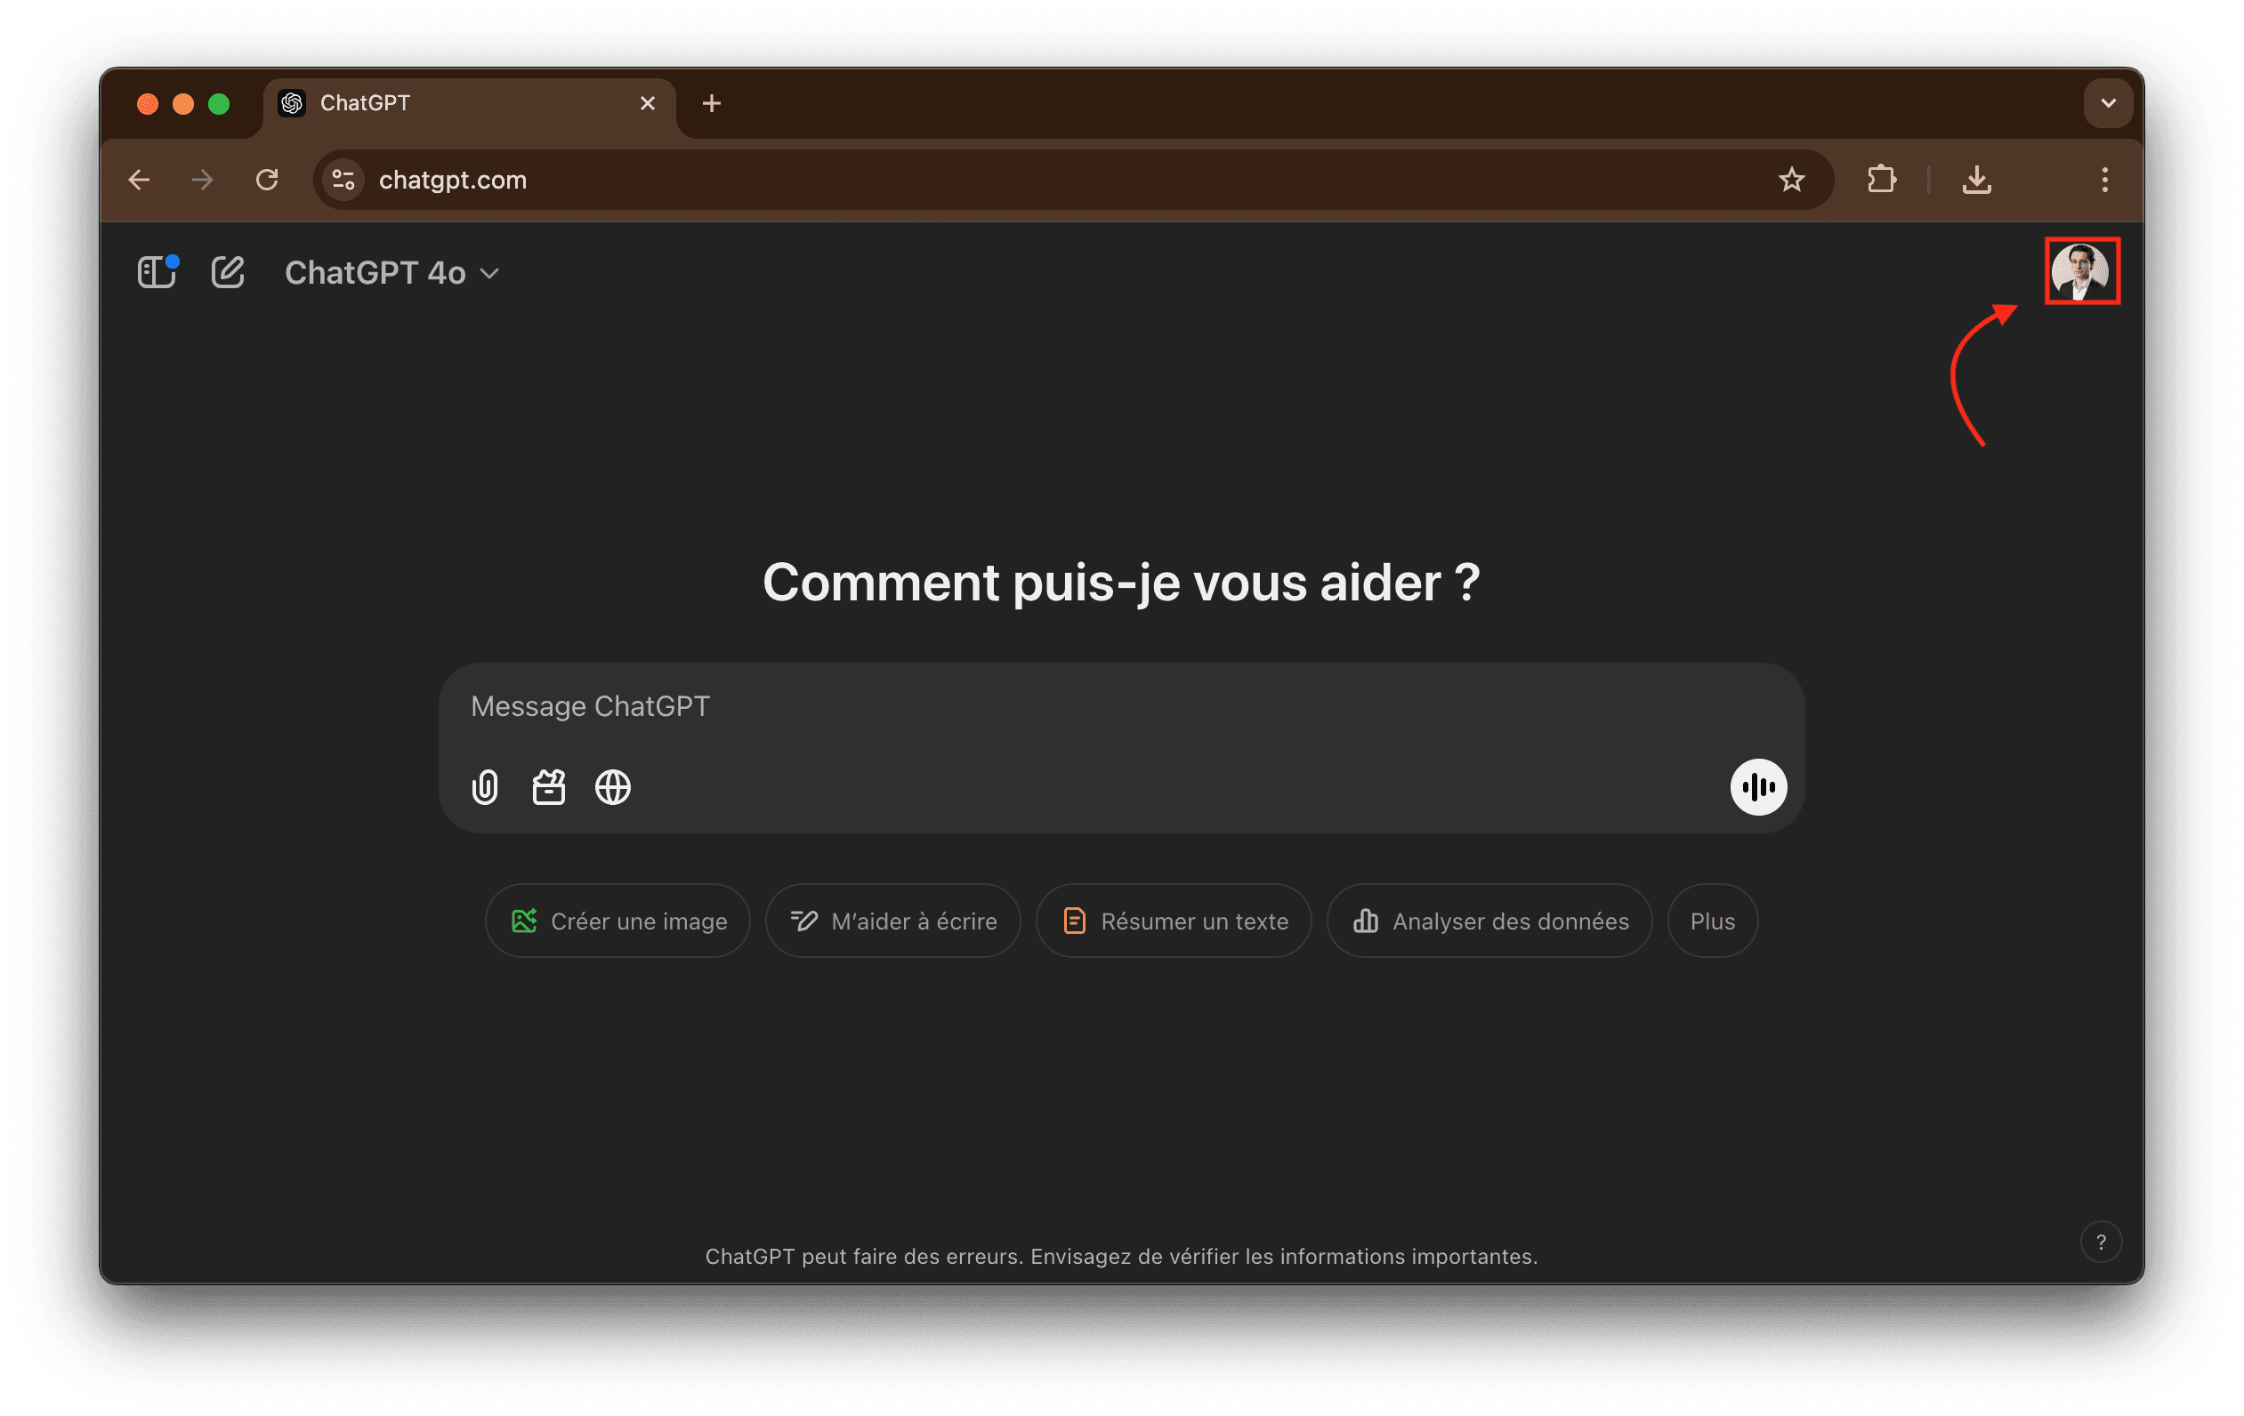The width and height of the screenshot is (2244, 1416).
Task: Start voice mode with waveform button
Action: [1757, 787]
